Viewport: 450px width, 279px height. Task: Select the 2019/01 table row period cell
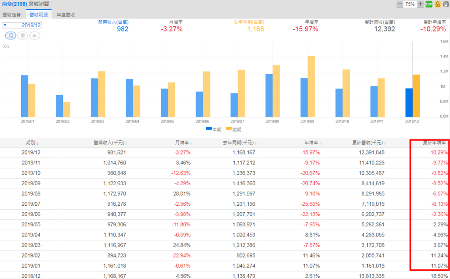pyautogui.click(x=31, y=266)
